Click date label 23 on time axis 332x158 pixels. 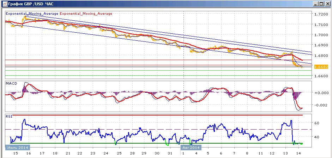[x=93, y=153]
